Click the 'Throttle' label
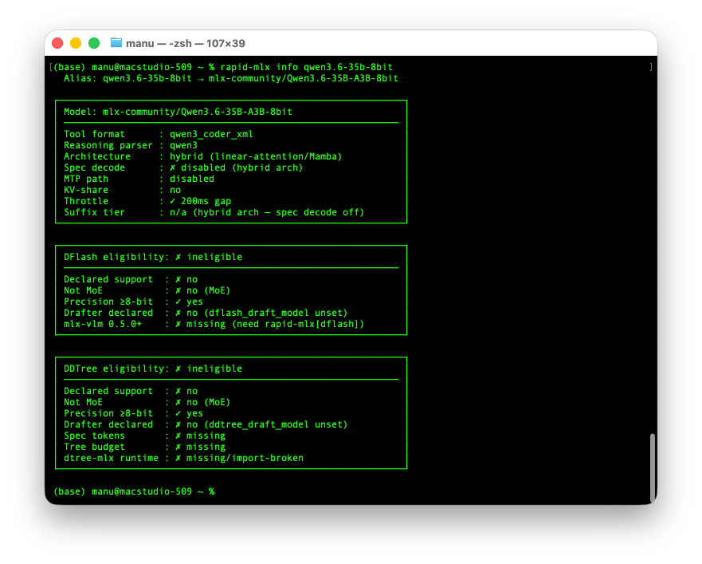Image resolution: width=702 pixels, height=564 pixels. [86, 201]
